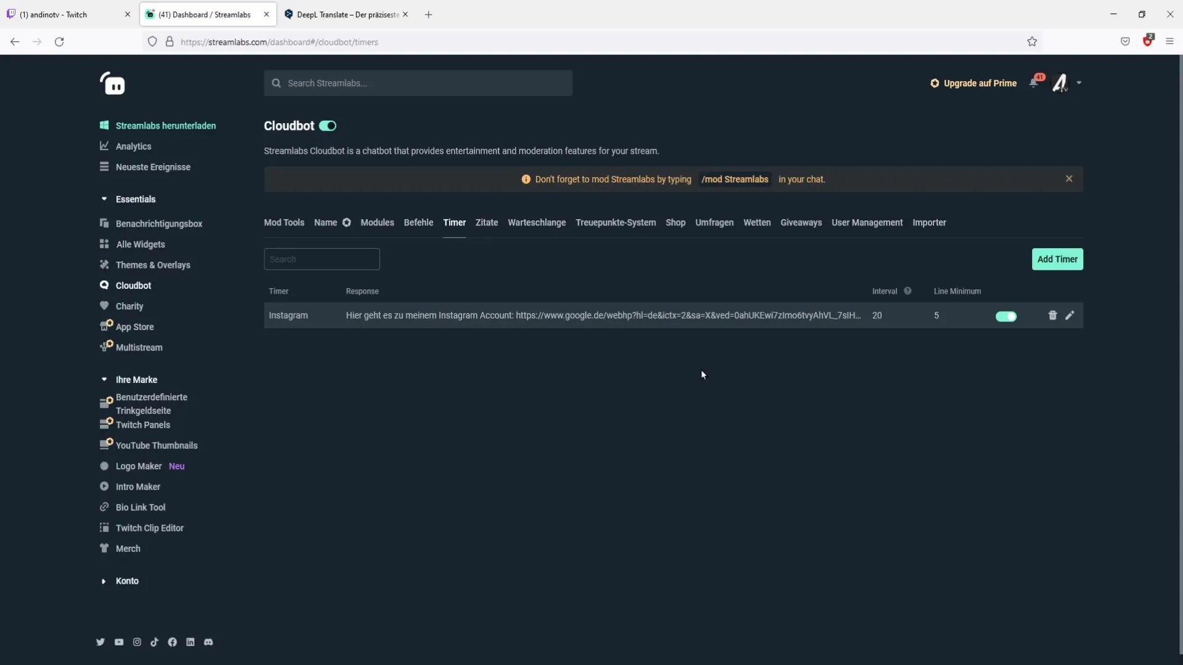Screen dimensions: 1183x665
Task: Open the browser hamburger menu
Action: coord(1169,42)
